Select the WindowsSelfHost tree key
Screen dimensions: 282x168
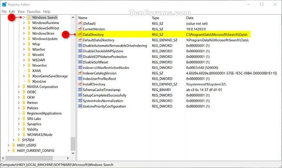[x=46, y=28]
